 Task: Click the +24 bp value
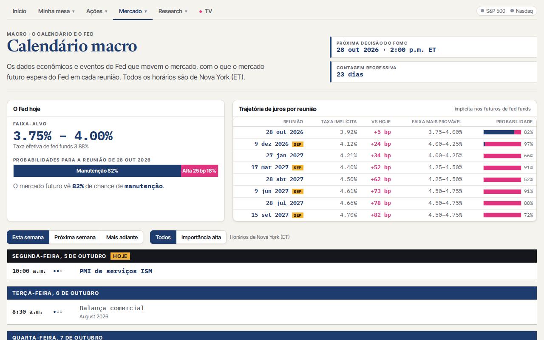[380, 144]
